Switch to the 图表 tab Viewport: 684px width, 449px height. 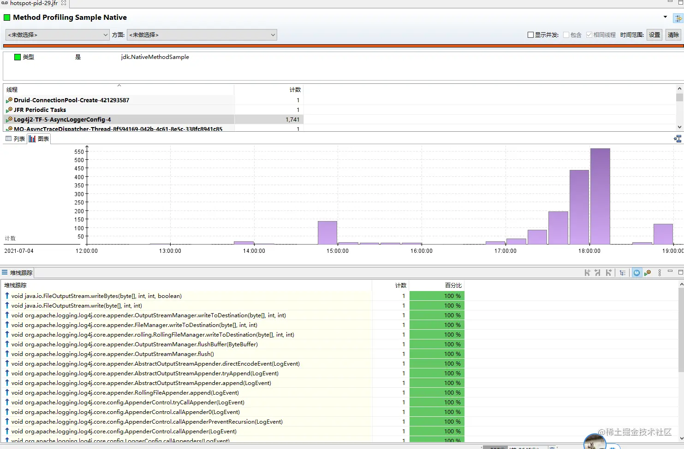coord(39,139)
